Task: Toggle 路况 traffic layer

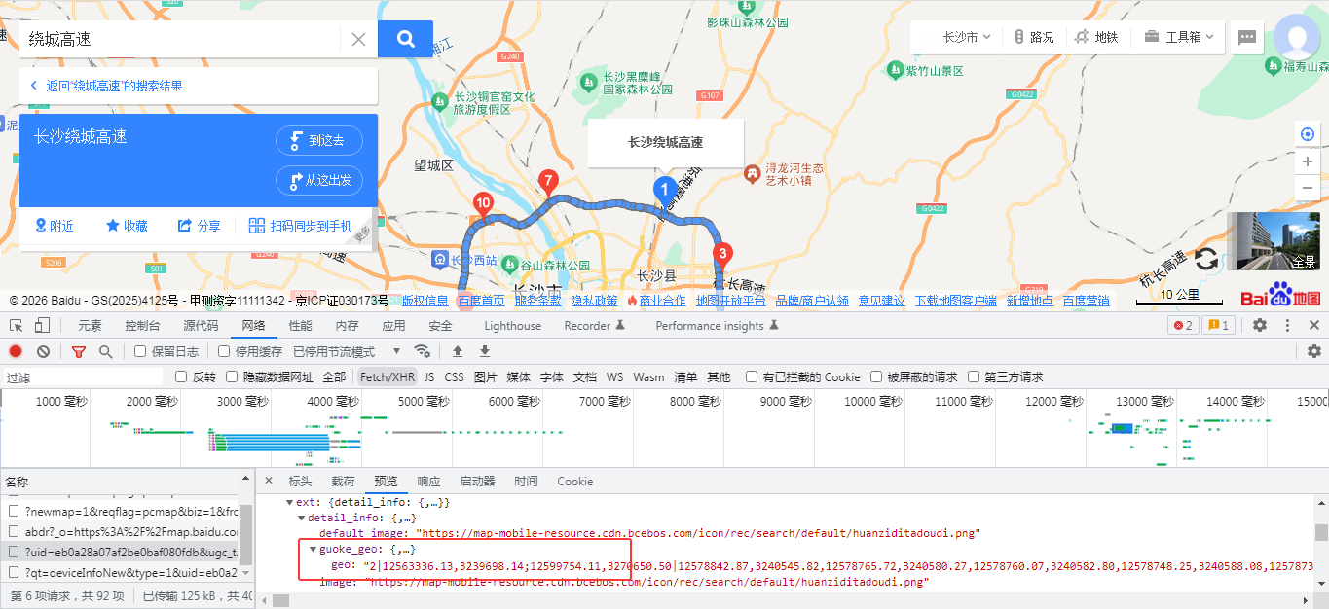Action: [1033, 37]
